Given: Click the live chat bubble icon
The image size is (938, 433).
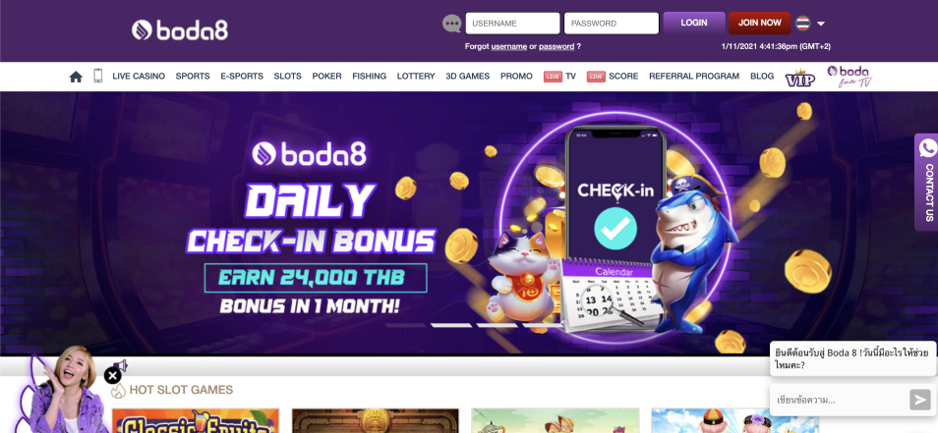Looking at the screenshot, I should [451, 24].
